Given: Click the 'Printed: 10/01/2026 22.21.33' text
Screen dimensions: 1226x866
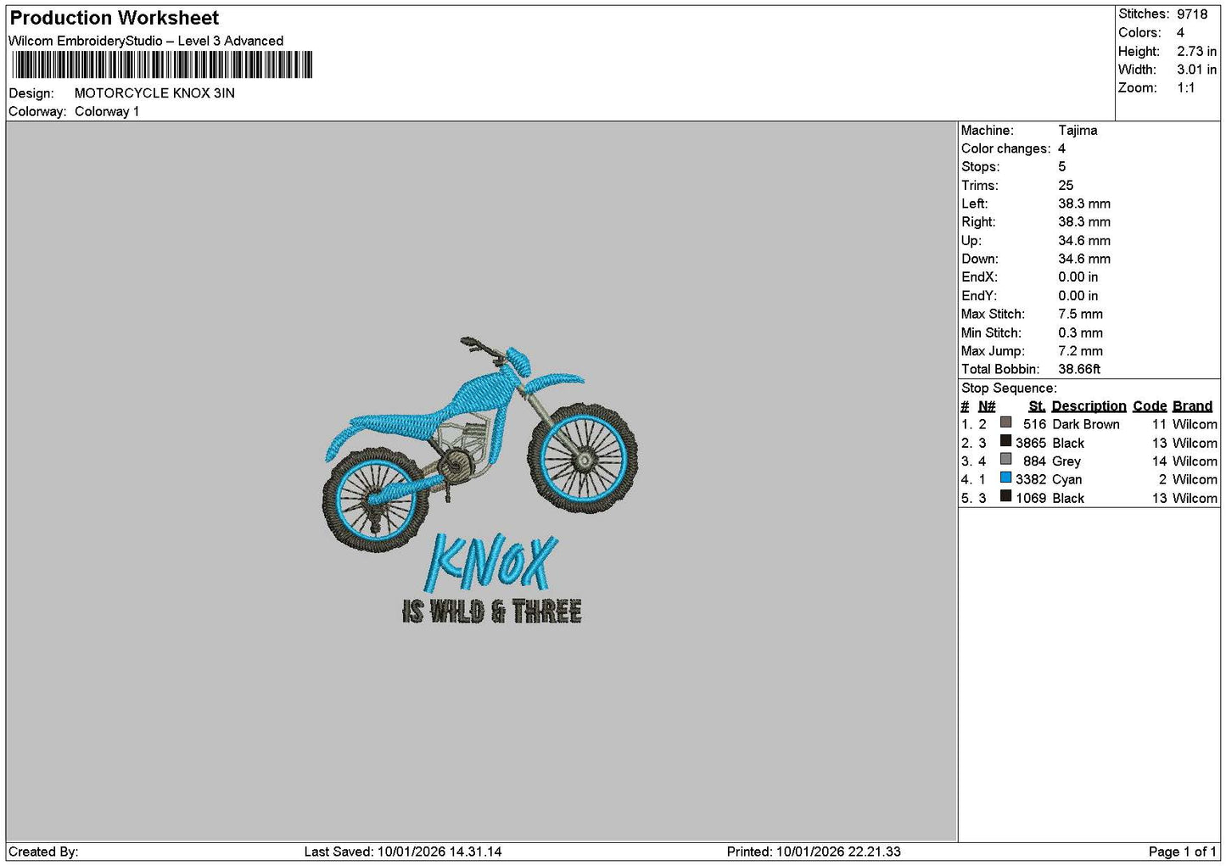Looking at the screenshot, I should [814, 852].
